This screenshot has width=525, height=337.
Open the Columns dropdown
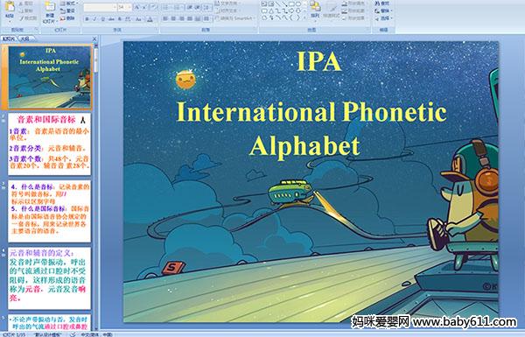click(x=206, y=18)
